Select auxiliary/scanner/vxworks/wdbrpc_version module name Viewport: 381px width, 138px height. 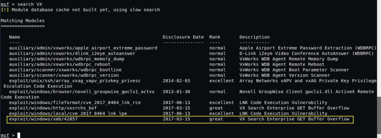point(64,75)
